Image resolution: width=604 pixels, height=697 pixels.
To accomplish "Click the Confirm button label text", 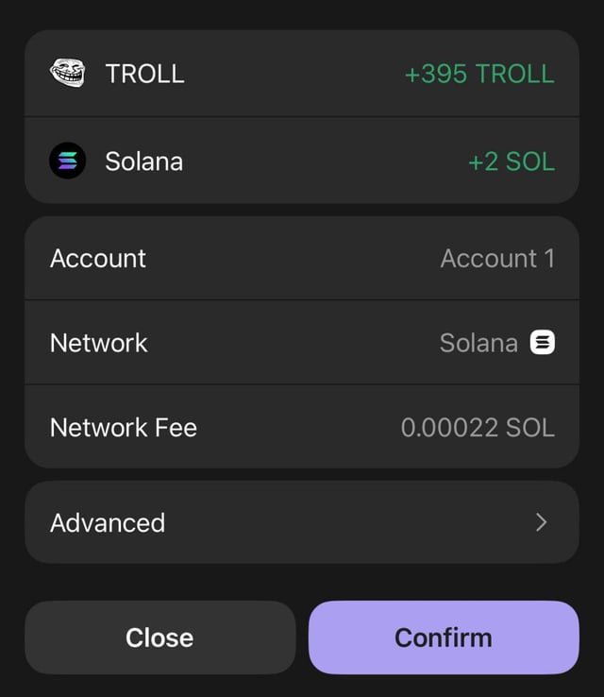I will pos(443,637).
